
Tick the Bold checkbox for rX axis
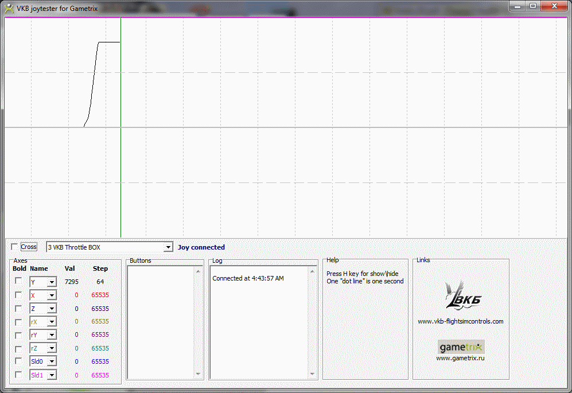tap(18, 322)
